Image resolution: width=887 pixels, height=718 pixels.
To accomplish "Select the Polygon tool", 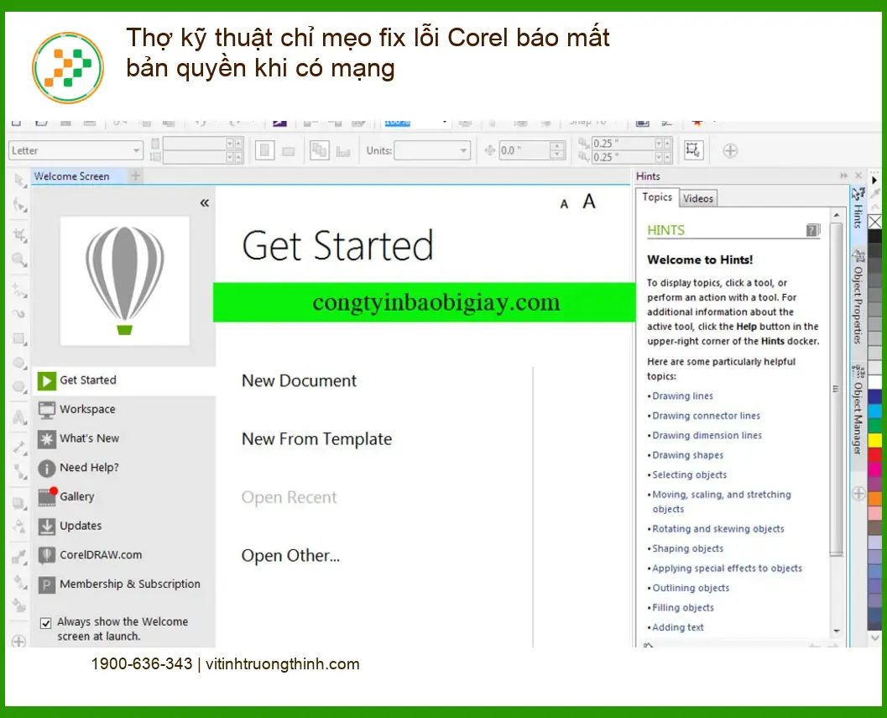I will (20, 387).
